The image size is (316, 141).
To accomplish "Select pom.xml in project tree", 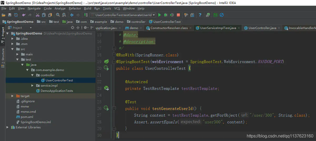I will tap(27, 117).
